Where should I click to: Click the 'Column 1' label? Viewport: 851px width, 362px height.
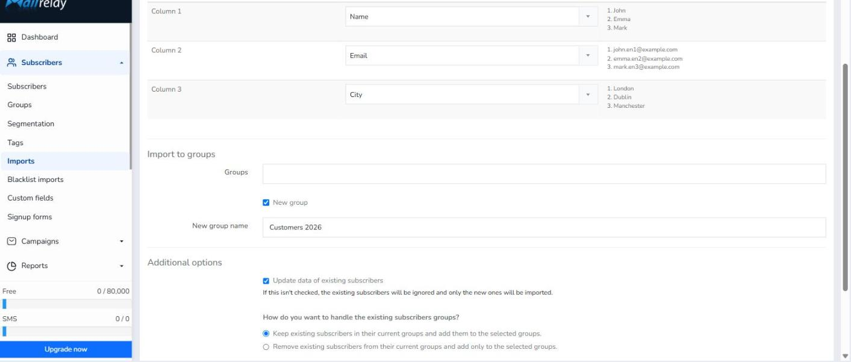pyautogui.click(x=166, y=12)
